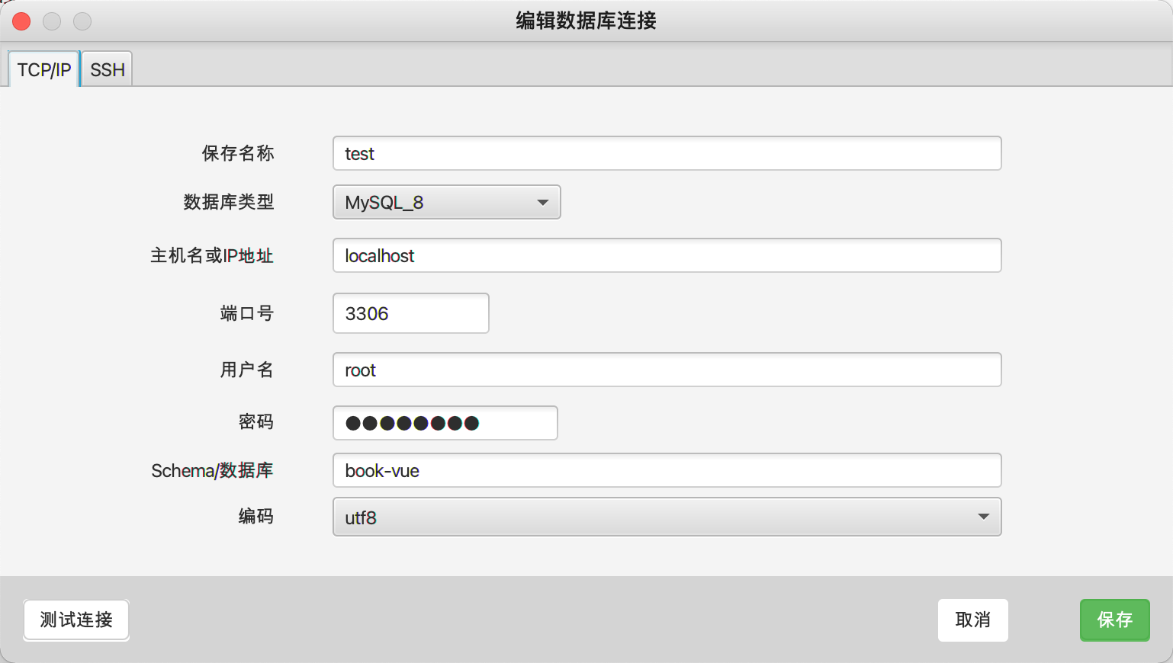The width and height of the screenshot is (1173, 663).
Task: Click the 保存名称 input field containing test
Action: [x=667, y=153]
